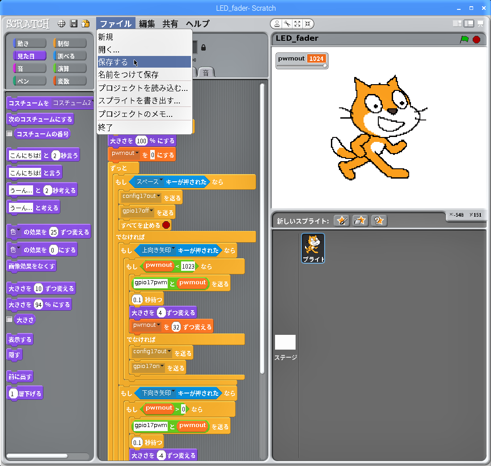
Task: Select the 音 block category
Action: click(x=30, y=68)
